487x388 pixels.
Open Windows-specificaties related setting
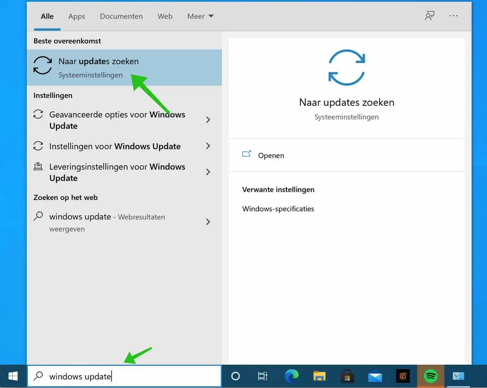pos(278,209)
